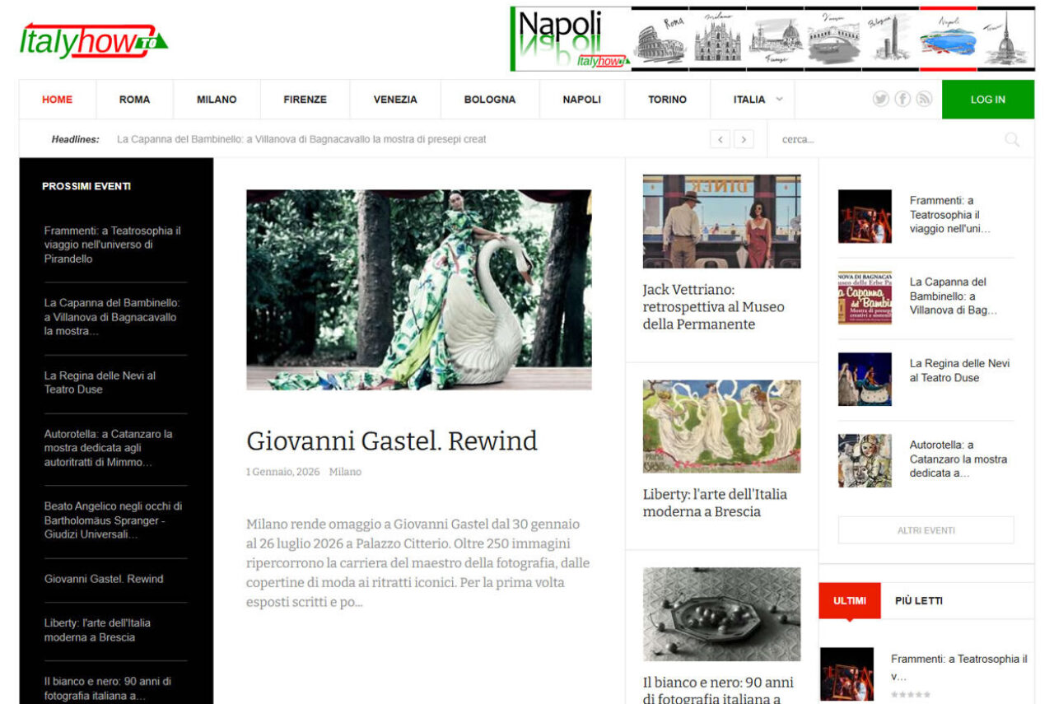Show the next headline
1054x704 pixels.
pos(744,139)
